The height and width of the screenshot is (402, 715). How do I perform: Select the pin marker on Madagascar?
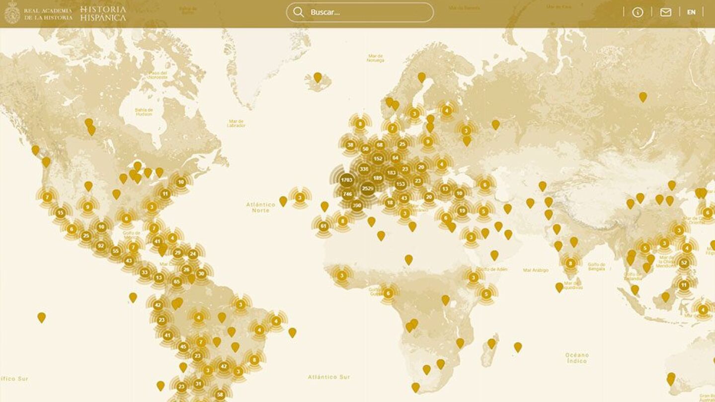click(491, 343)
